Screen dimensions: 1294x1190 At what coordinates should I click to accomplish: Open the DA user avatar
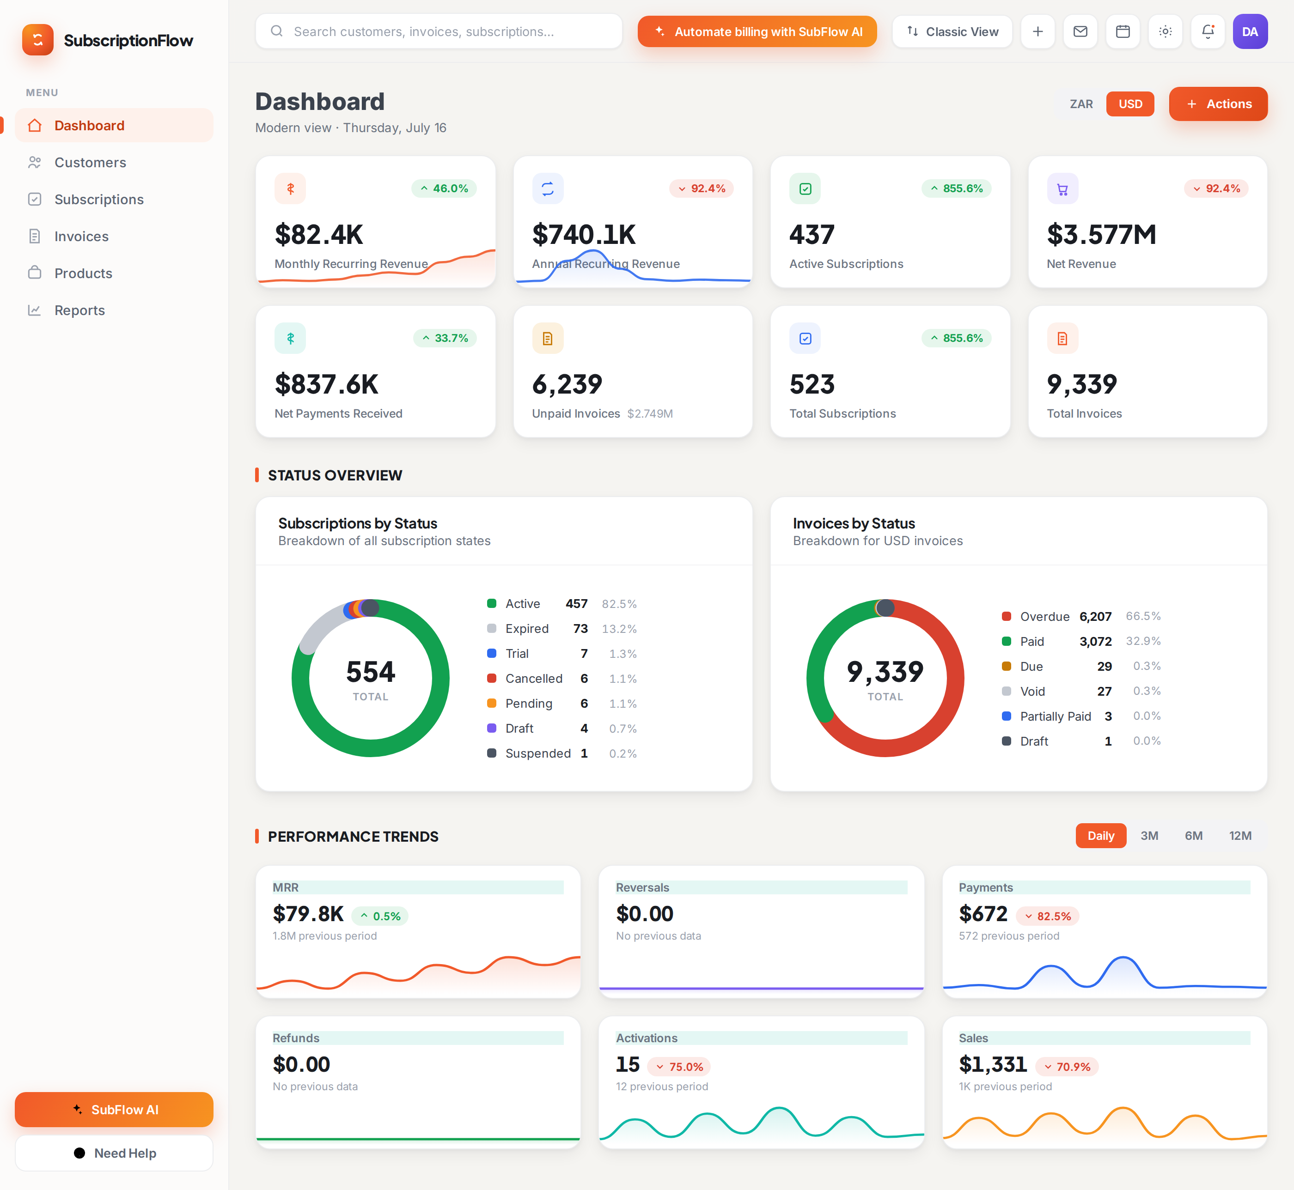click(1250, 31)
